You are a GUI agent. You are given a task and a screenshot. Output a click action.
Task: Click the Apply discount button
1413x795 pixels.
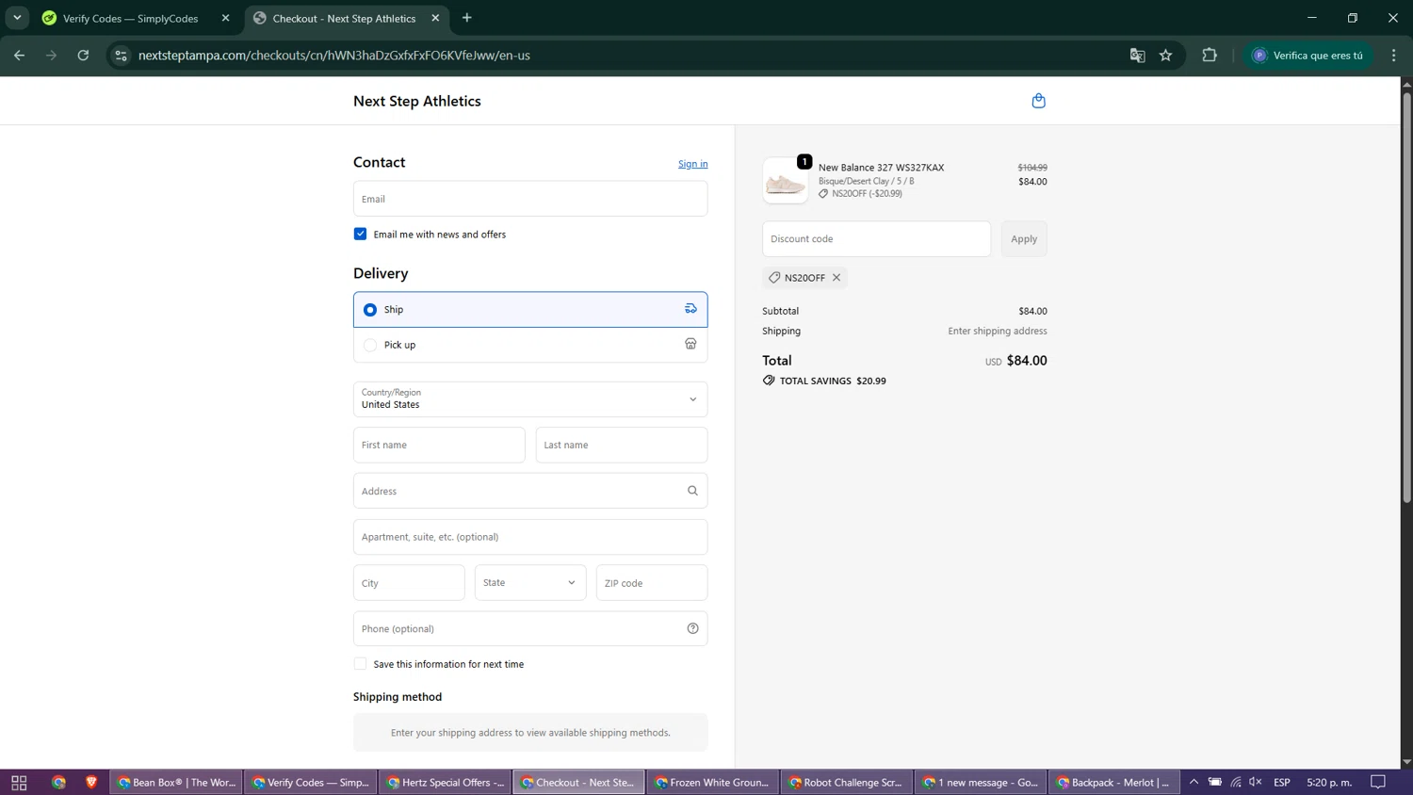[x=1024, y=239]
